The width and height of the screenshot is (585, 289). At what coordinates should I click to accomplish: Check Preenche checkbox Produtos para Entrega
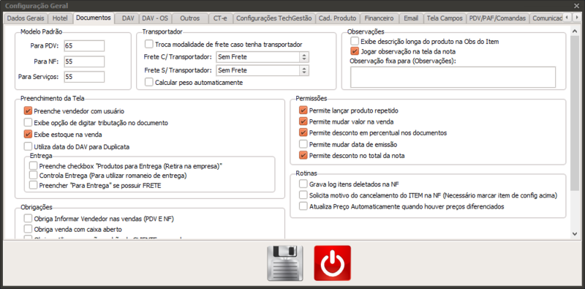pyautogui.click(x=34, y=165)
